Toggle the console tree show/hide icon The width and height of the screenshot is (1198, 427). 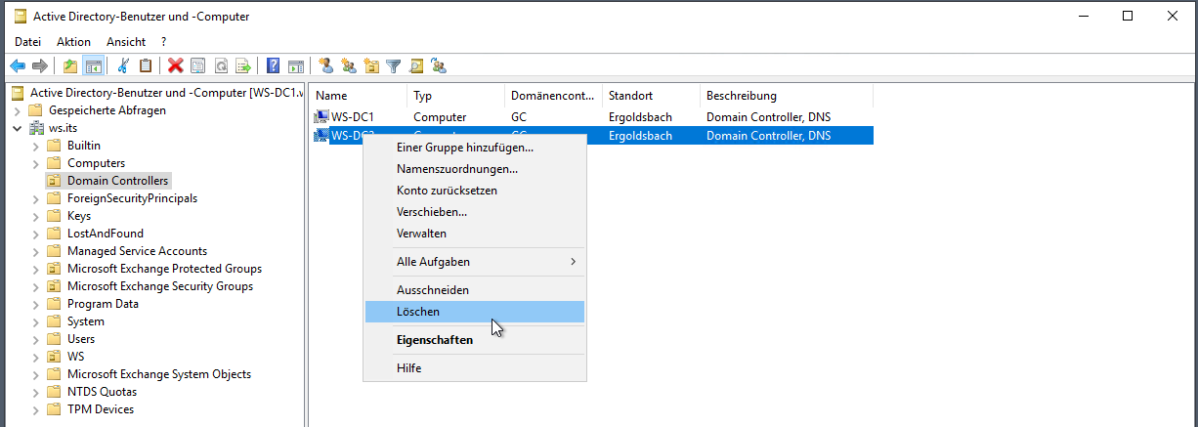(94, 65)
